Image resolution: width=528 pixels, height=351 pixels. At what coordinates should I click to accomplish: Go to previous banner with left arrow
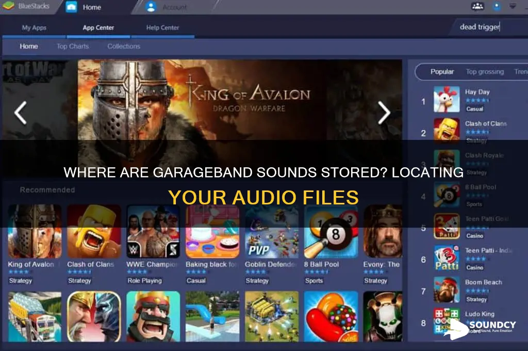click(21, 113)
